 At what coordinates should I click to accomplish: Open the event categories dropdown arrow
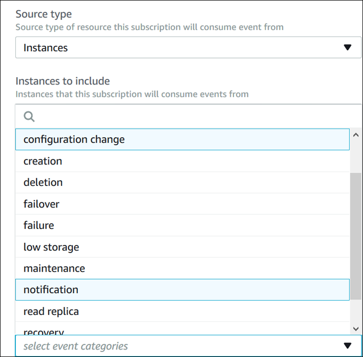pyautogui.click(x=347, y=346)
